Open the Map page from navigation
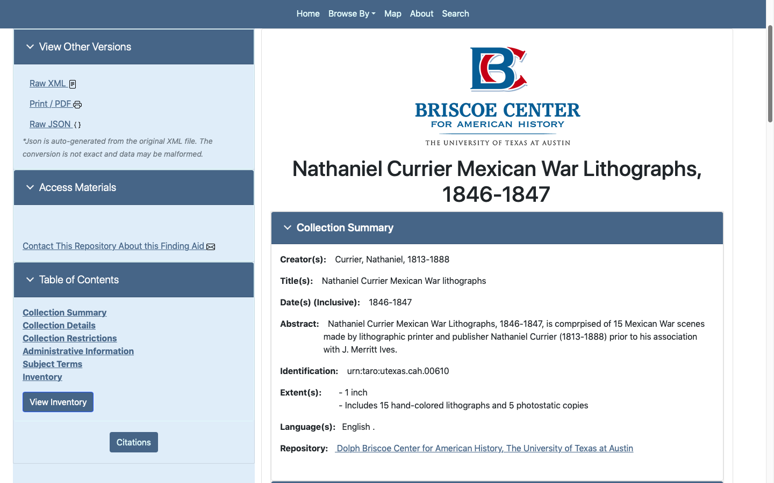This screenshot has height=483, width=774. tap(392, 14)
